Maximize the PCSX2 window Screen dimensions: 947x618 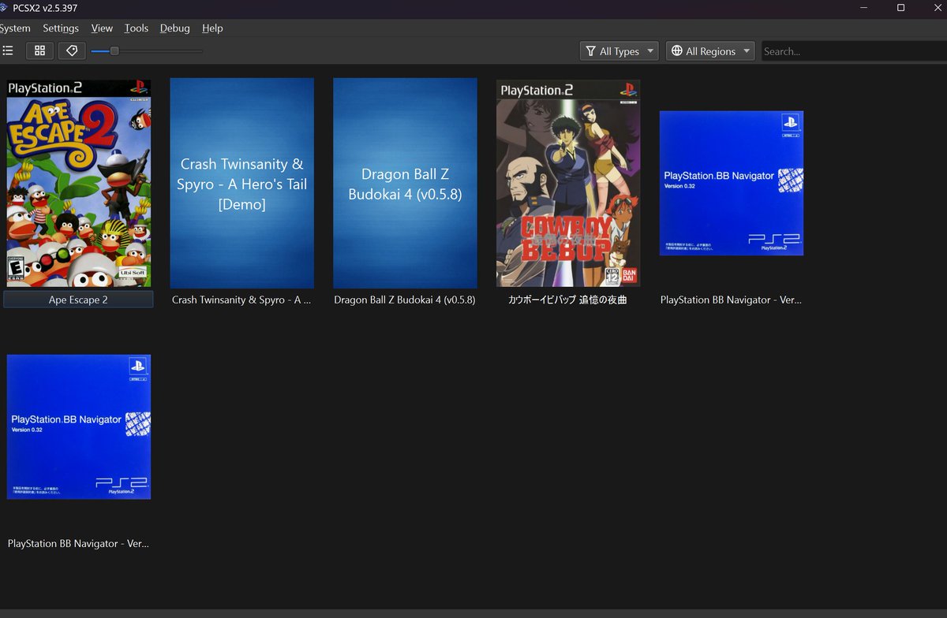coord(901,8)
